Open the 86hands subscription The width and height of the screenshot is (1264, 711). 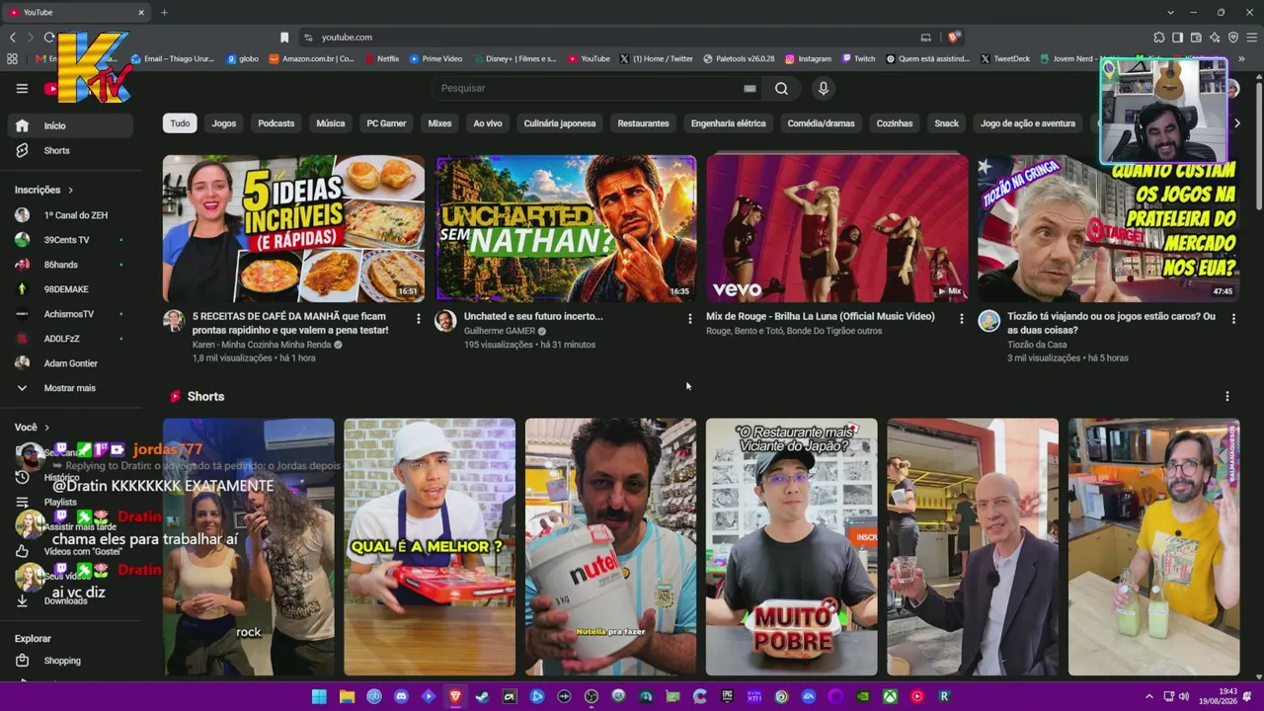69,265
